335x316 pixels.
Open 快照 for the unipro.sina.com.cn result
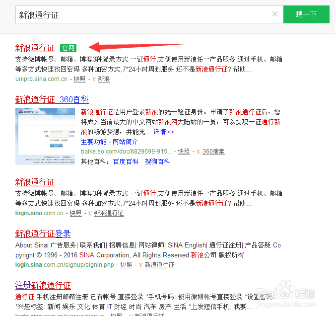coord(80,79)
